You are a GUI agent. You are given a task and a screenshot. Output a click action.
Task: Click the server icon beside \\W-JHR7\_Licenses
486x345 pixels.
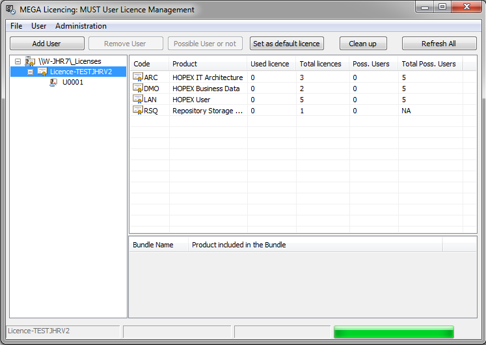pos(30,61)
